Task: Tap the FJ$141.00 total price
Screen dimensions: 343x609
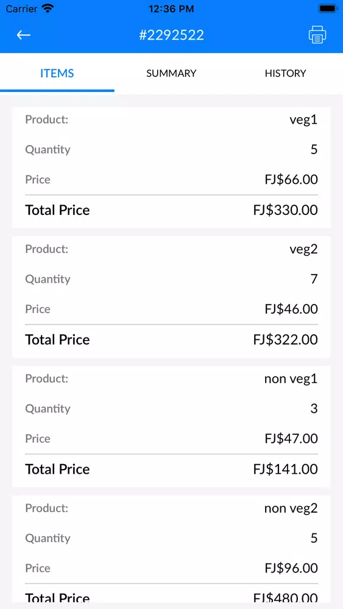Action: coord(286,469)
